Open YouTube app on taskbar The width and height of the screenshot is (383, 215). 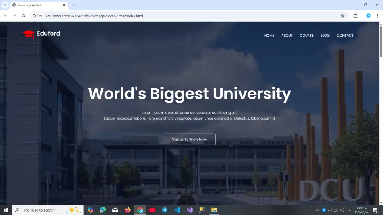152,210
